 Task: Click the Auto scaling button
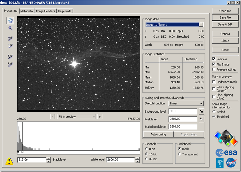pyautogui.click(x=158, y=134)
